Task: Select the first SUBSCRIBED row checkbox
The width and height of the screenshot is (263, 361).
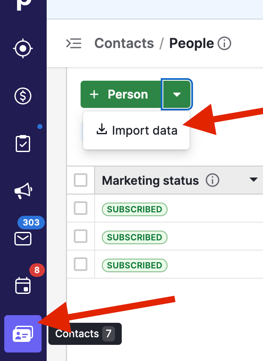Action: 81,208
